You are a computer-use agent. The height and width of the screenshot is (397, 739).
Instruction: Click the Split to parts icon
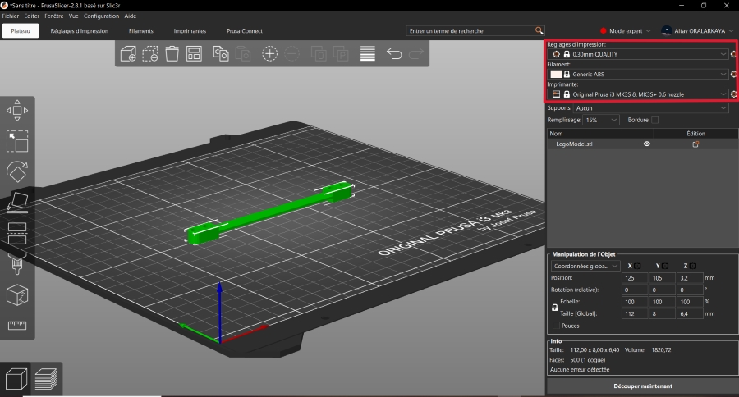tap(341, 53)
